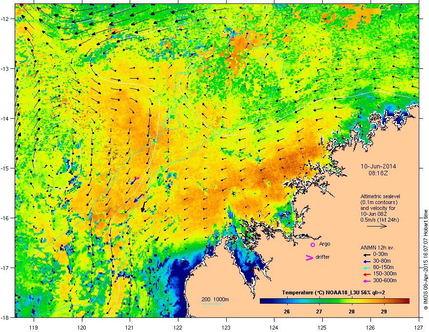
Task: Click the 0.5m/s velocity scale arrow
Action: pos(377,226)
